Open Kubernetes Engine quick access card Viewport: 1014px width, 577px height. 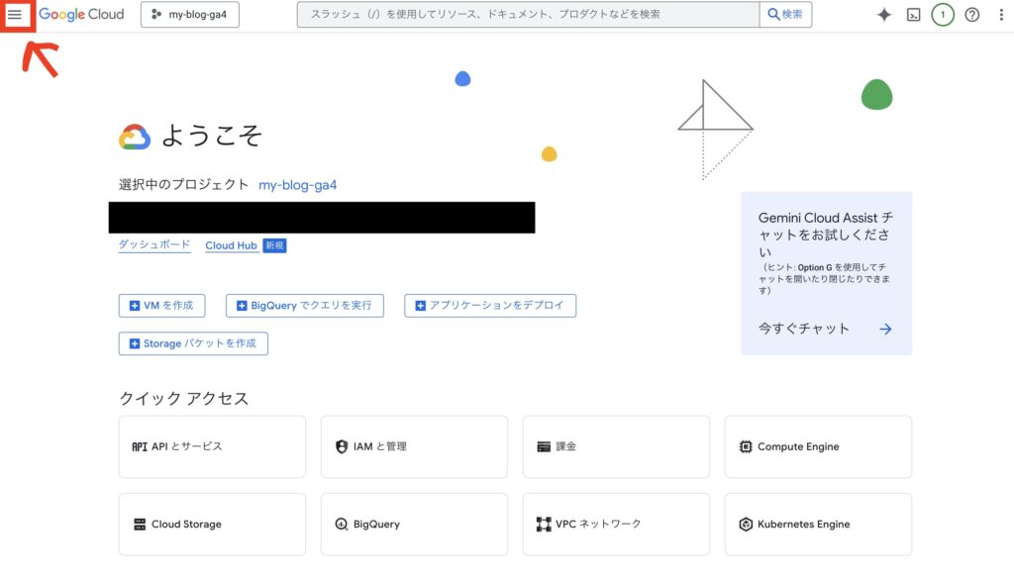pos(818,524)
